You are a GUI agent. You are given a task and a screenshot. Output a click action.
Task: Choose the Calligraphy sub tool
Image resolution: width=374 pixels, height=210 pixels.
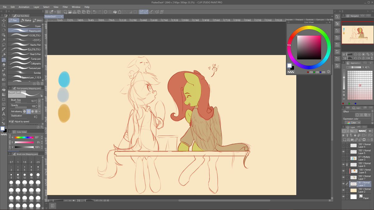[x=25, y=63]
